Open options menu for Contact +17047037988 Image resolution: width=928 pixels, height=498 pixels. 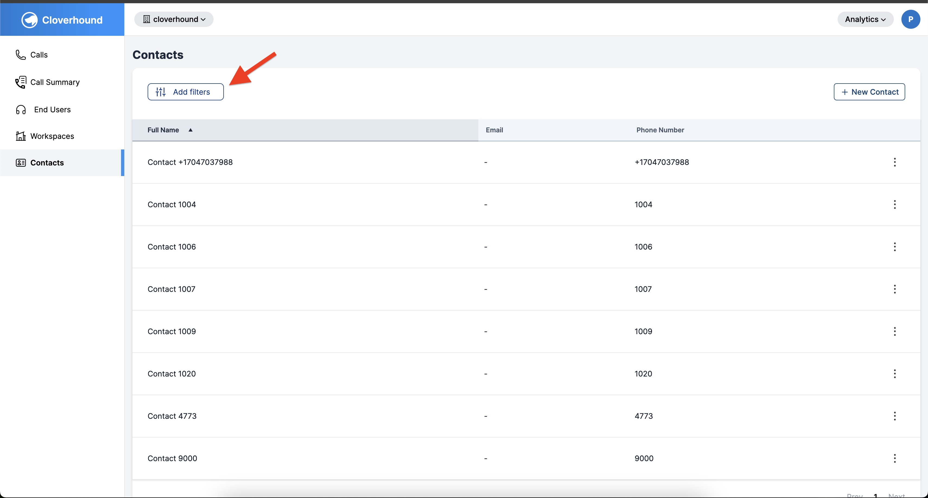coord(895,162)
